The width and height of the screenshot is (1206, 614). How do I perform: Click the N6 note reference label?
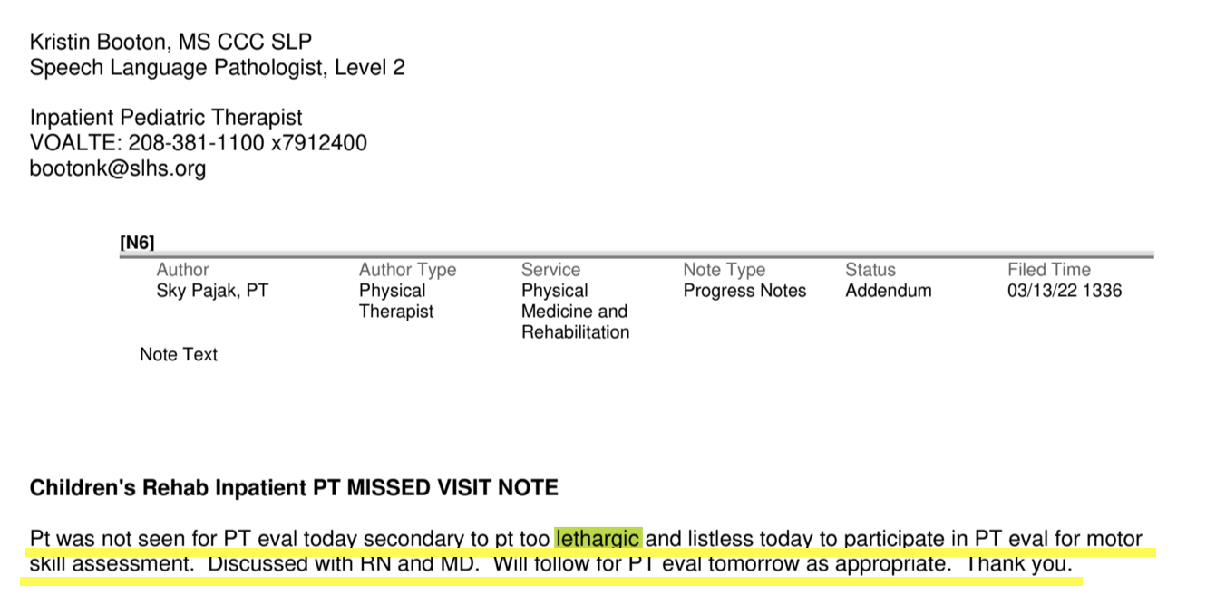pos(137,243)
